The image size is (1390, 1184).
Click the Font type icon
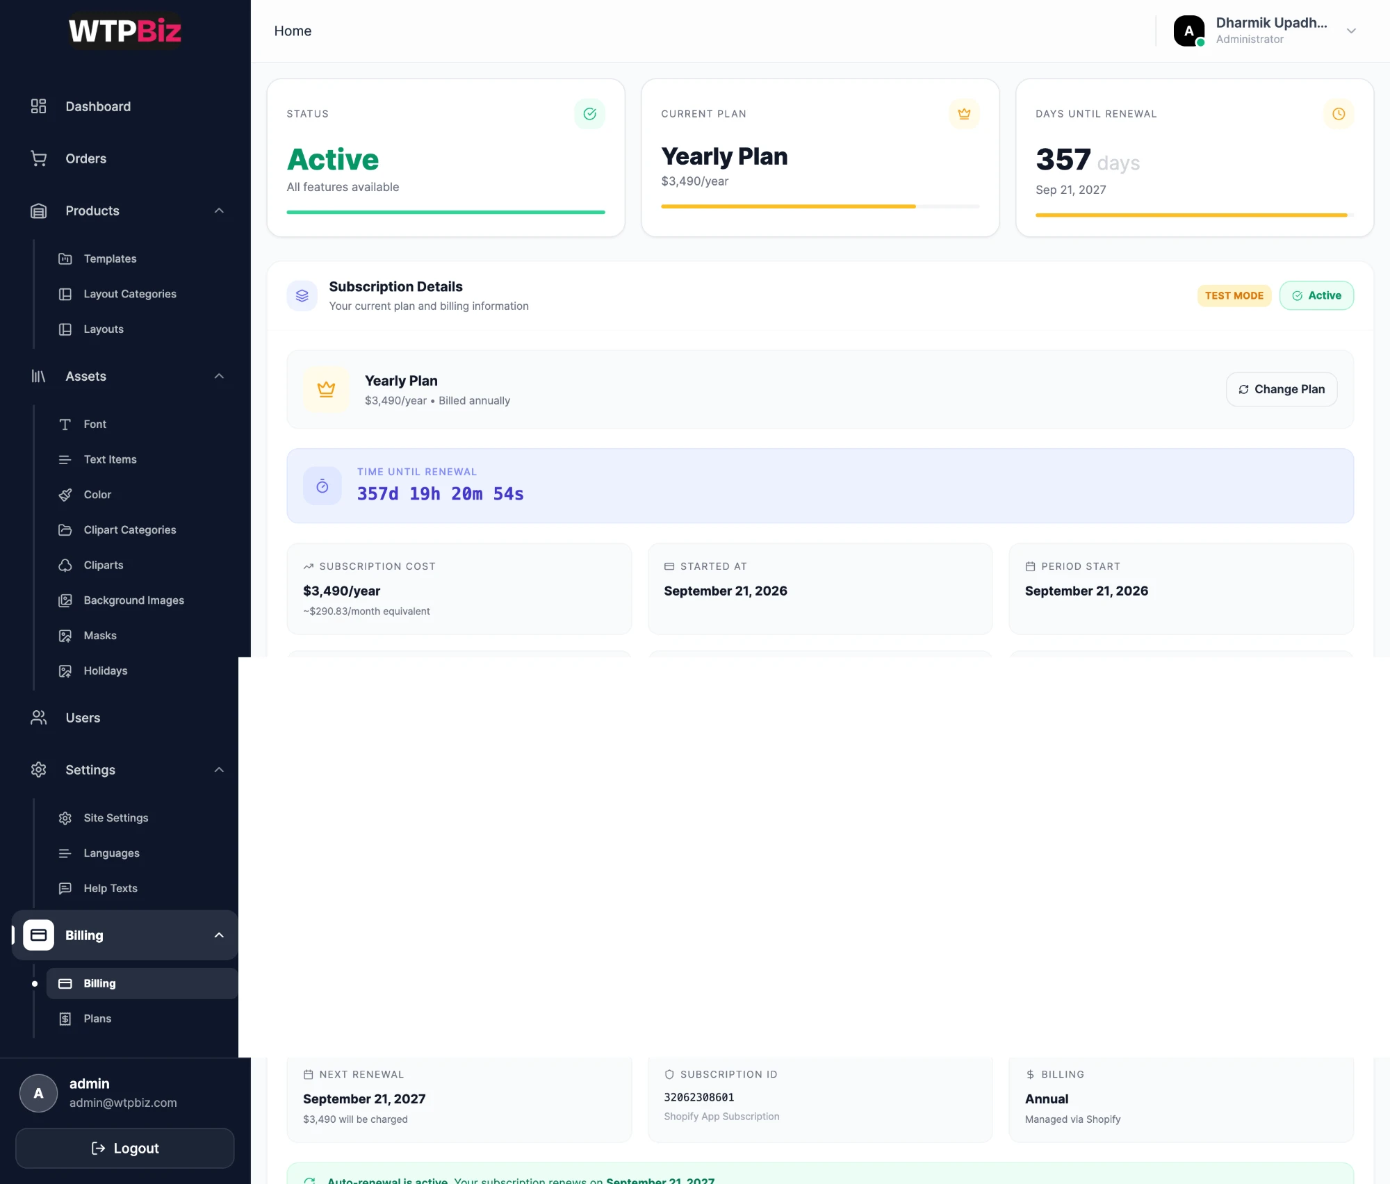(65, 424)
